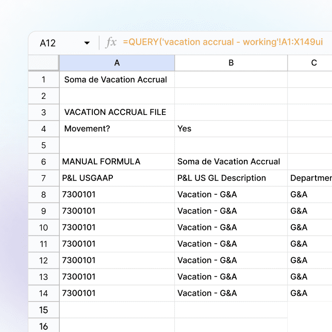
Task: Select row 8 header
Action: 43,194
